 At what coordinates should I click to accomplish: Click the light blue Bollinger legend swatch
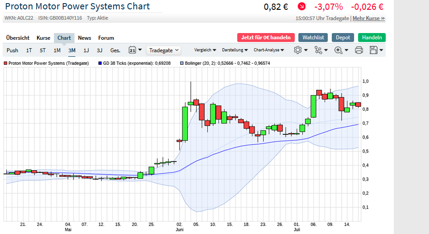click(181, 63)
